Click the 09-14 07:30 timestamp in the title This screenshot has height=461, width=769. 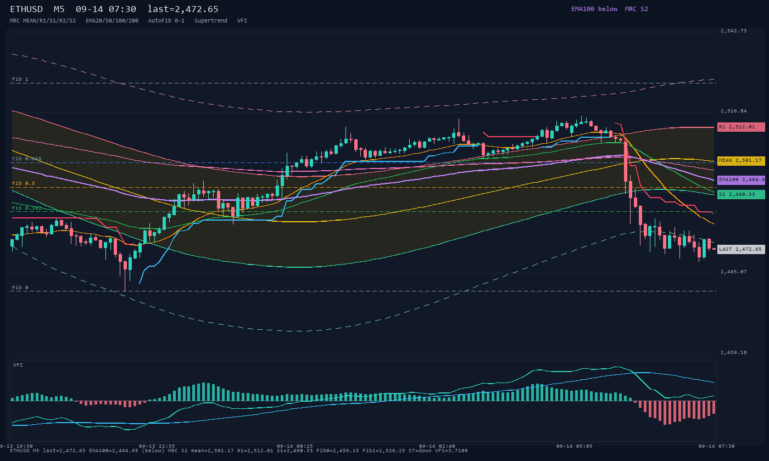tap(106, 9)
